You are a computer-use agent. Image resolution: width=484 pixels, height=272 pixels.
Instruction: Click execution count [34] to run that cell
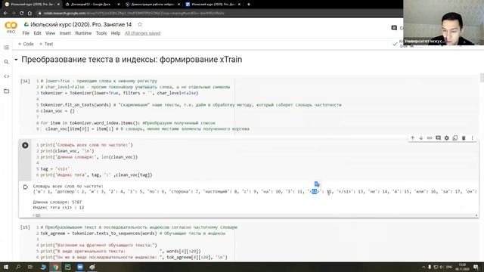(25, 82)
